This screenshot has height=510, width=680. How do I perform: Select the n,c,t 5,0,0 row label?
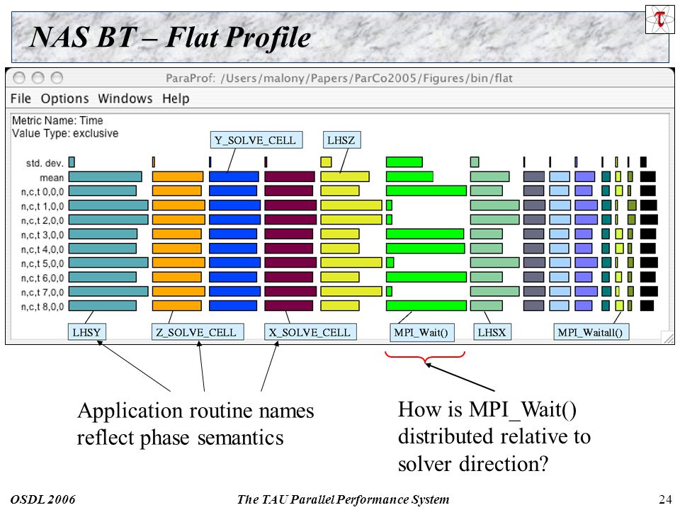coord(42,263)
